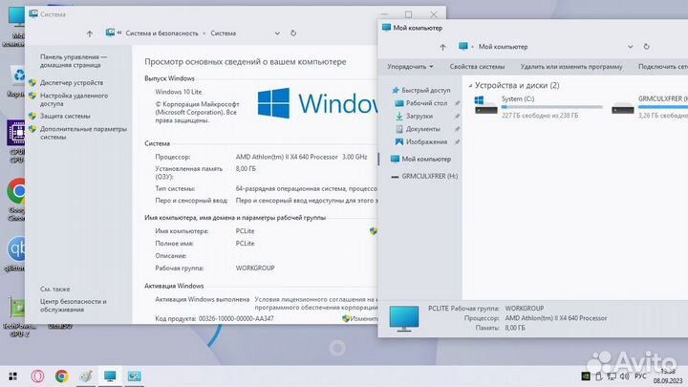Click the Windows logo in Система window
The height and width of the screenshot is (387, 688).
click(274, 103)
